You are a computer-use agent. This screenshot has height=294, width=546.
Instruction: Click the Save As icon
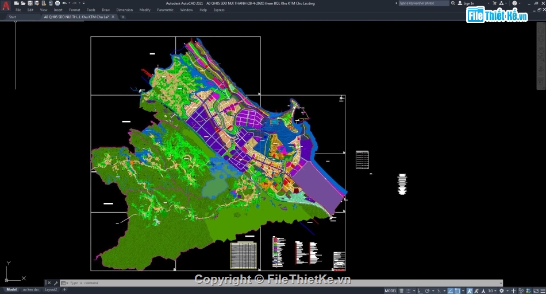click(x=37, y=3)
